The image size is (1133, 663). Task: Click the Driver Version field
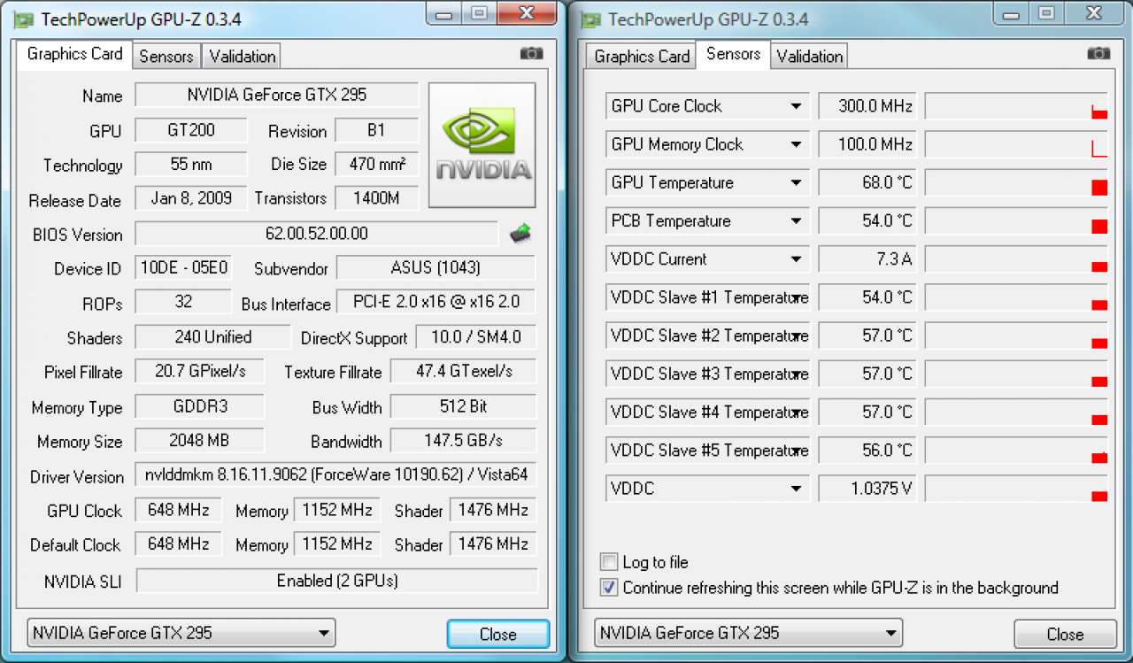click(335, 474)
